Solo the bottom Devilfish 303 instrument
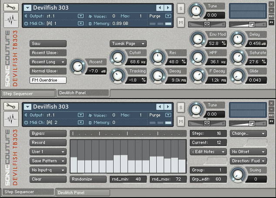 pyautogui.click(x=181, y=107)
